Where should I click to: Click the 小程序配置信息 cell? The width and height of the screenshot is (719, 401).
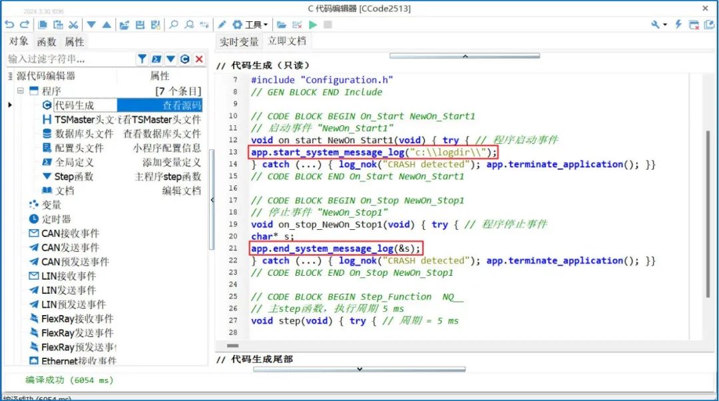167,148
